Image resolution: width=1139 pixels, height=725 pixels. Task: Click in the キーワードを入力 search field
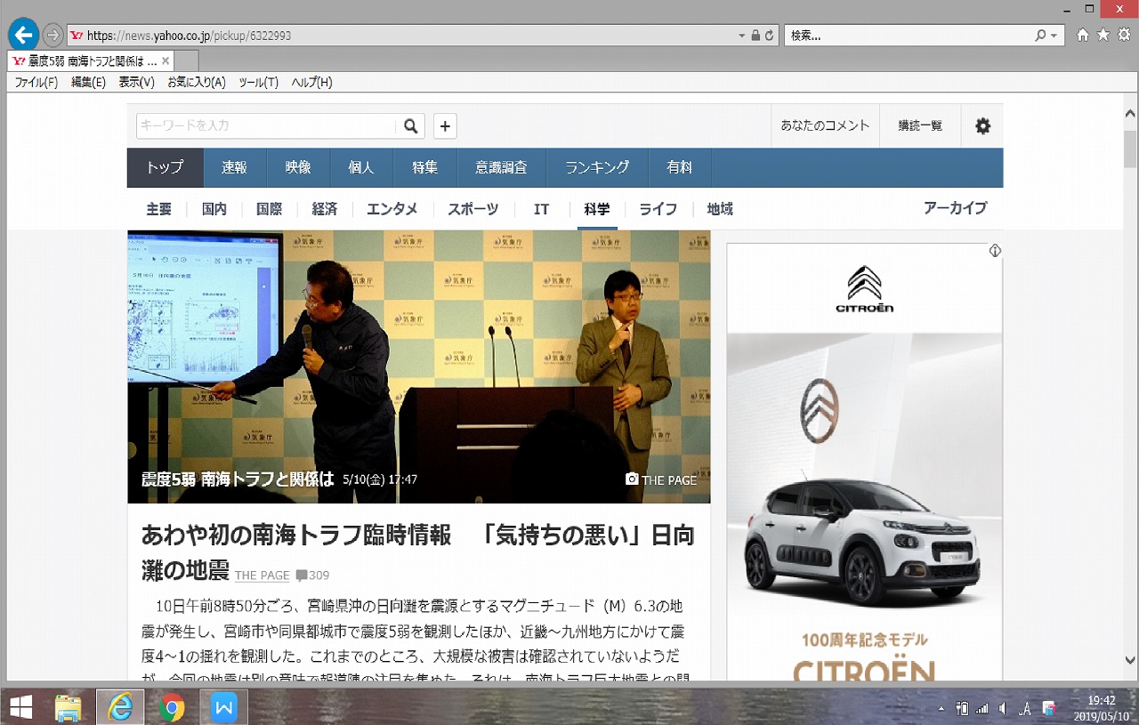tap(265, 126)
